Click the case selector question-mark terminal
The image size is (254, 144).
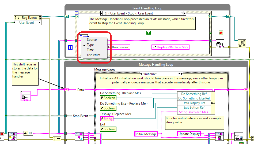pos(95,135)
